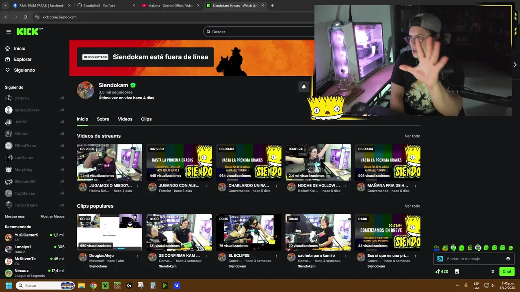
Task: Click the Kick Buscar search field
Action: [x=260, y=32]
